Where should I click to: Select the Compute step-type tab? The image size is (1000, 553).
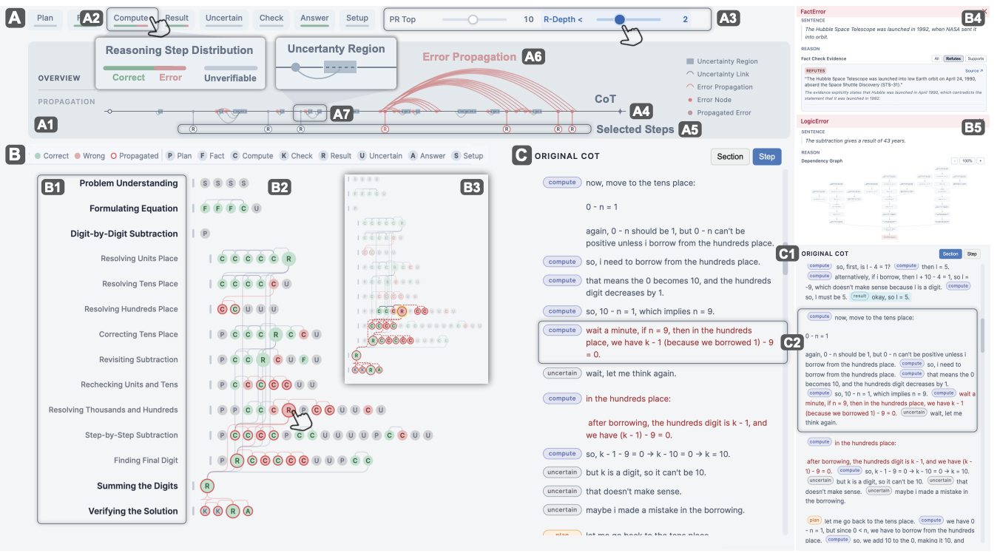coord(131,18)
